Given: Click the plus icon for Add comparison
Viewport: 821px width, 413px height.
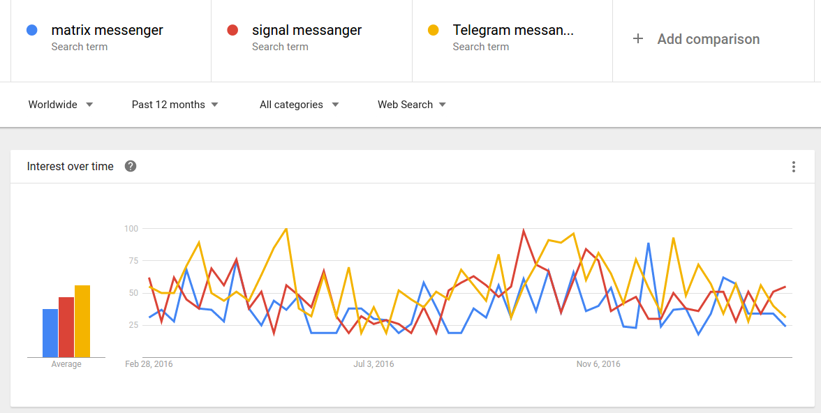Looking at the screenshot, I should (638, 39).
